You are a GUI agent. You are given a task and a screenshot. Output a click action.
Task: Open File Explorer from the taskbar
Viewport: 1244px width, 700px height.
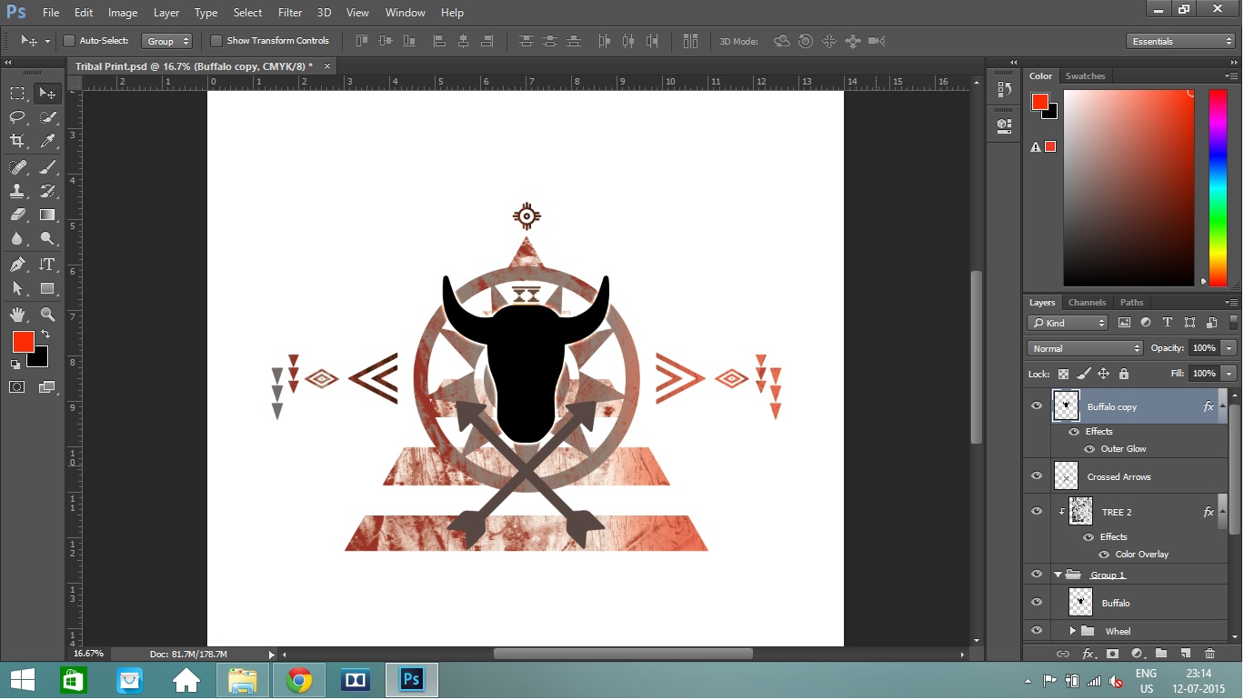pyautogui.click(x=243, y=680)
